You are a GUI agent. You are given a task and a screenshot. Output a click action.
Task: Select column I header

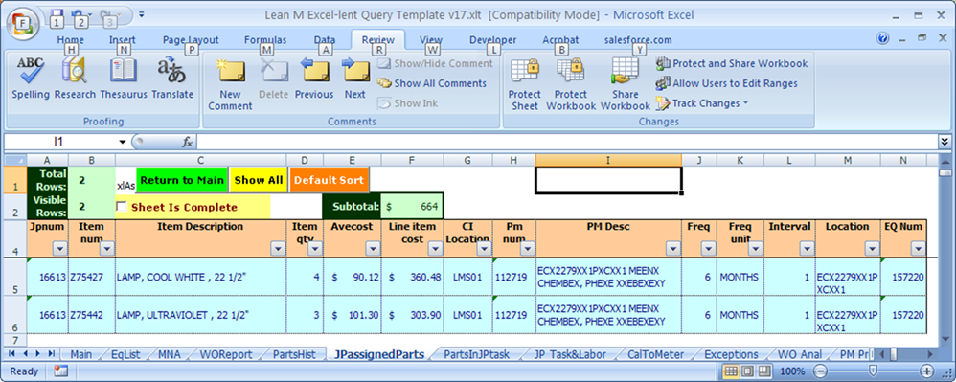pyautogui.click(x=608, y=160)
